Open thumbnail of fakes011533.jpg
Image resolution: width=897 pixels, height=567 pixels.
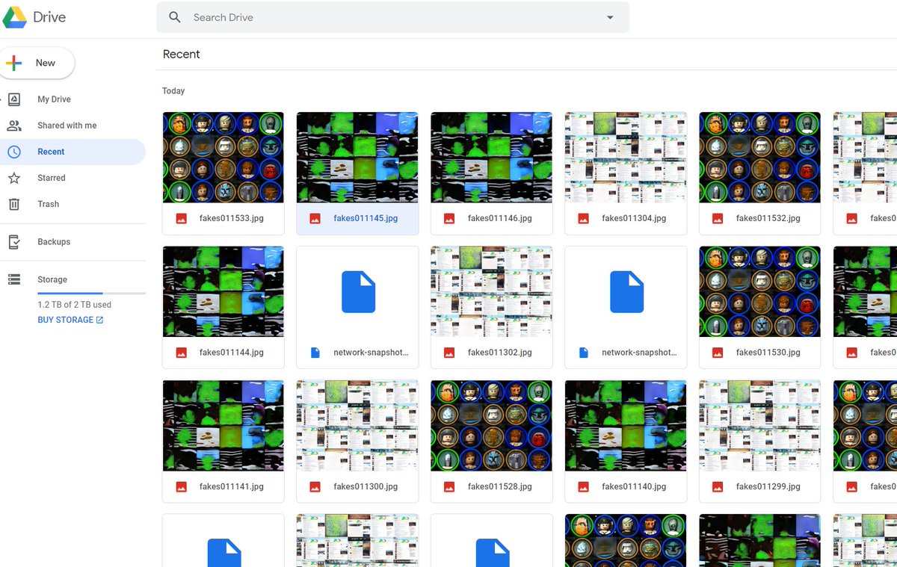coord(223,158)
